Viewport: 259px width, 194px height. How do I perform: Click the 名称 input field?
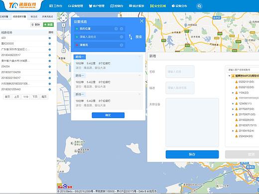tap(180, 72)
